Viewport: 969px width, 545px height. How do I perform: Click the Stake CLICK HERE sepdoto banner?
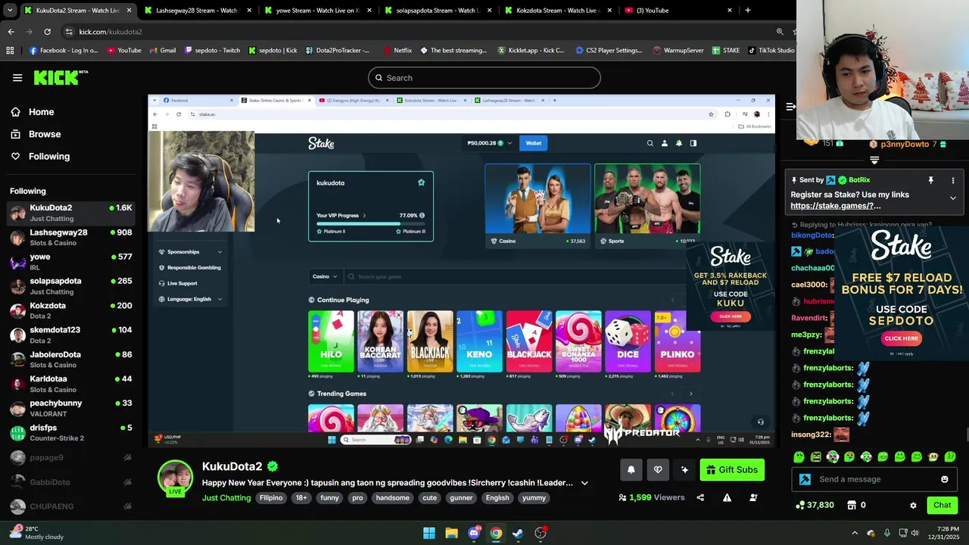click(x=902, y=338)
